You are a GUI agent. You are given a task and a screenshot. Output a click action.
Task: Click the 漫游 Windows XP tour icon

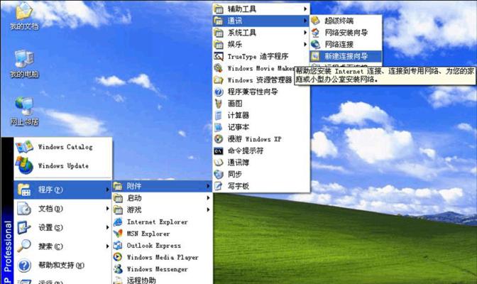pos(219,139)
